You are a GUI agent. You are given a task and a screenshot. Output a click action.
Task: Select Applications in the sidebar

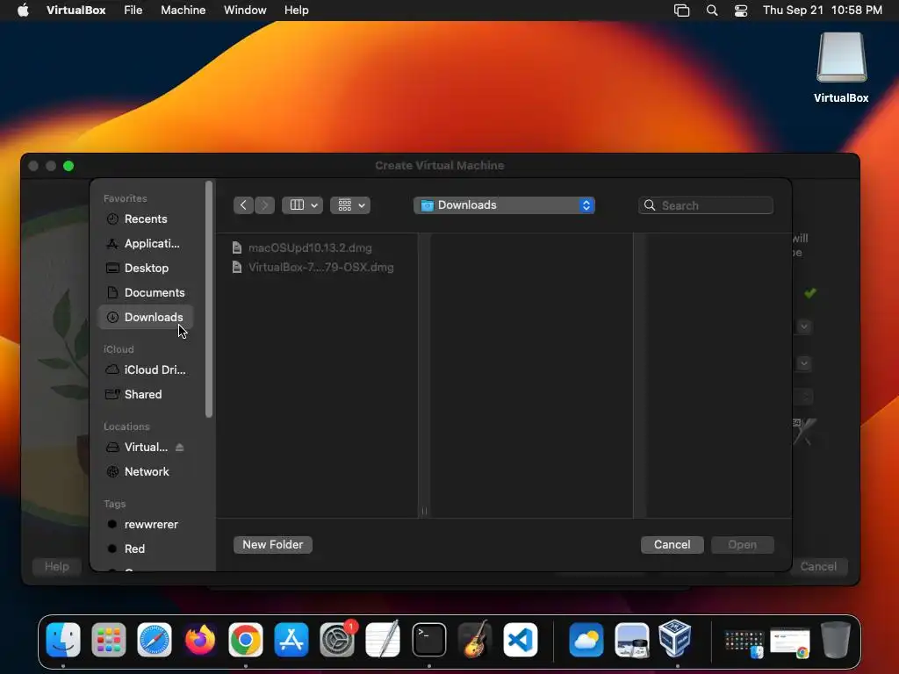[146, 244]
